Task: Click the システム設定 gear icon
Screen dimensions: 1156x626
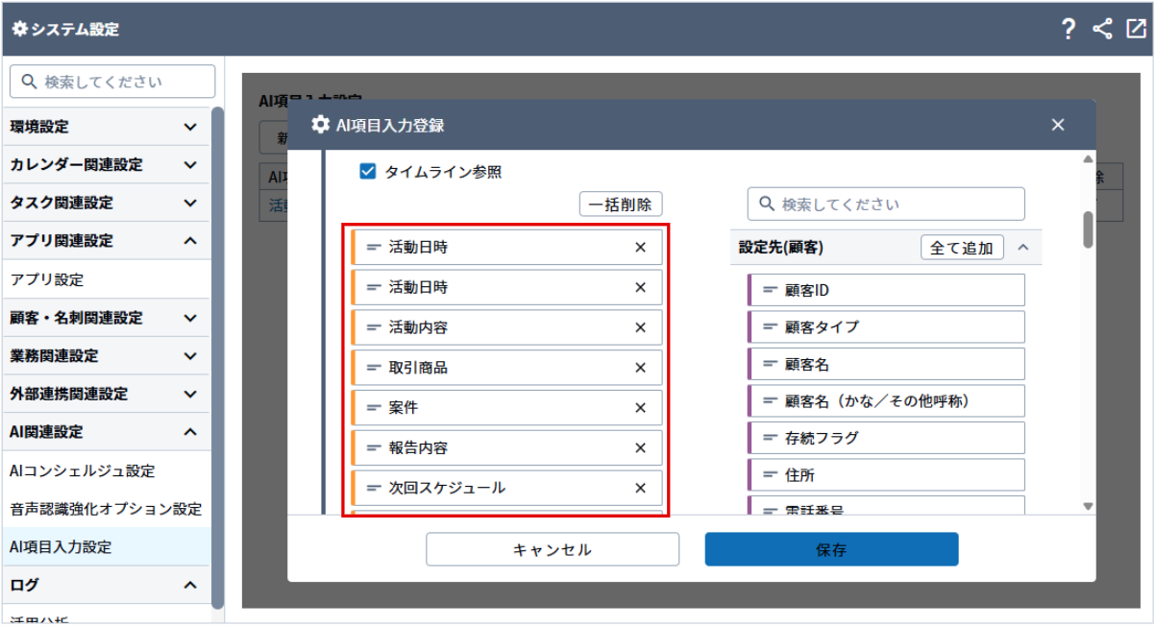Action: tap(19, 29)
